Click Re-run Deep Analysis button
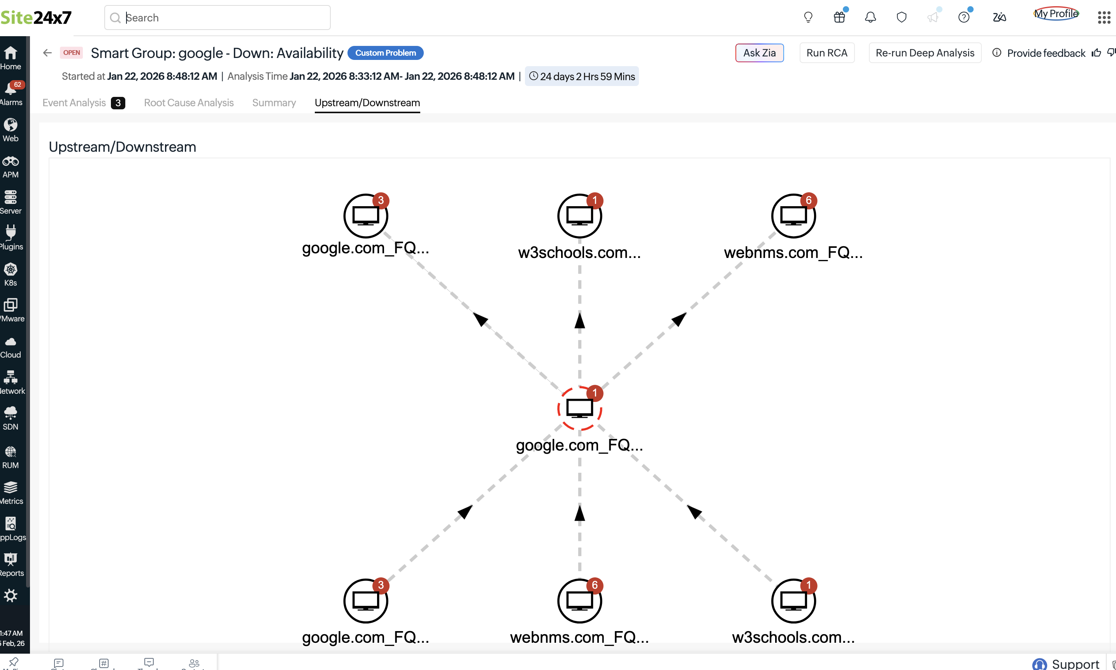 (x=925, y=53)
